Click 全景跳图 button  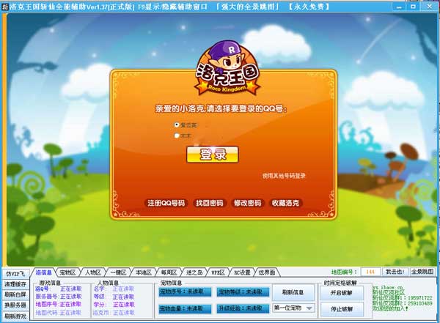(422, 272)
